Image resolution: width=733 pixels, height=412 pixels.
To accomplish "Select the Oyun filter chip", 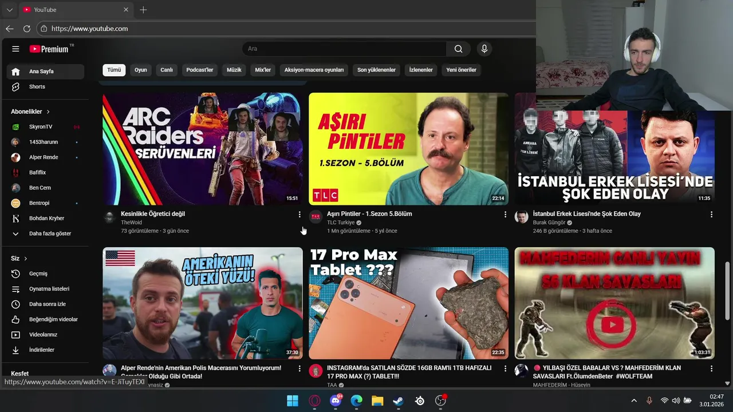I will (141, 70).
